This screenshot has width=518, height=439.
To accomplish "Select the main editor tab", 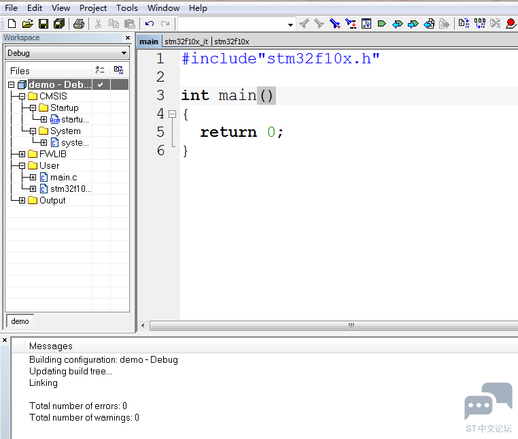I will 149,42.
